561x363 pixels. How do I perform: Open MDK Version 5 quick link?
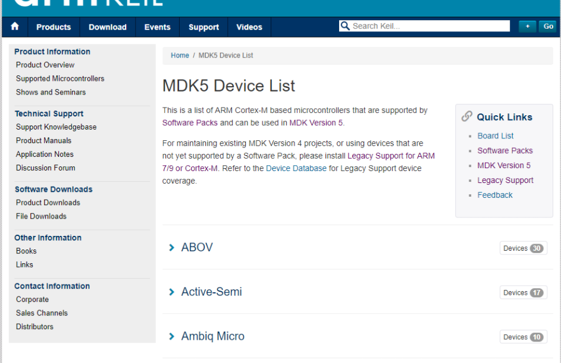(x=504, y=165)
